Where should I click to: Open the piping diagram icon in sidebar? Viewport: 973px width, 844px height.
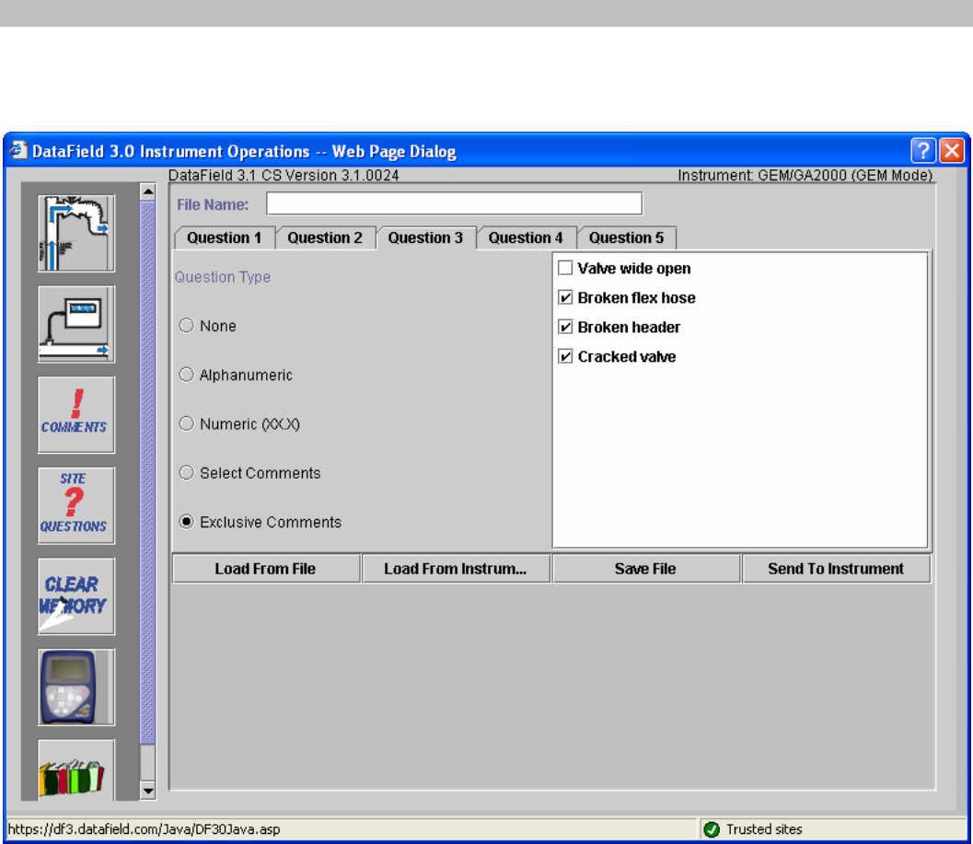coord(75,234)
